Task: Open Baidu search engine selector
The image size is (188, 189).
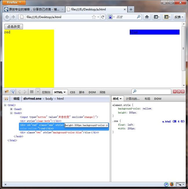Action: click(111, 17)
